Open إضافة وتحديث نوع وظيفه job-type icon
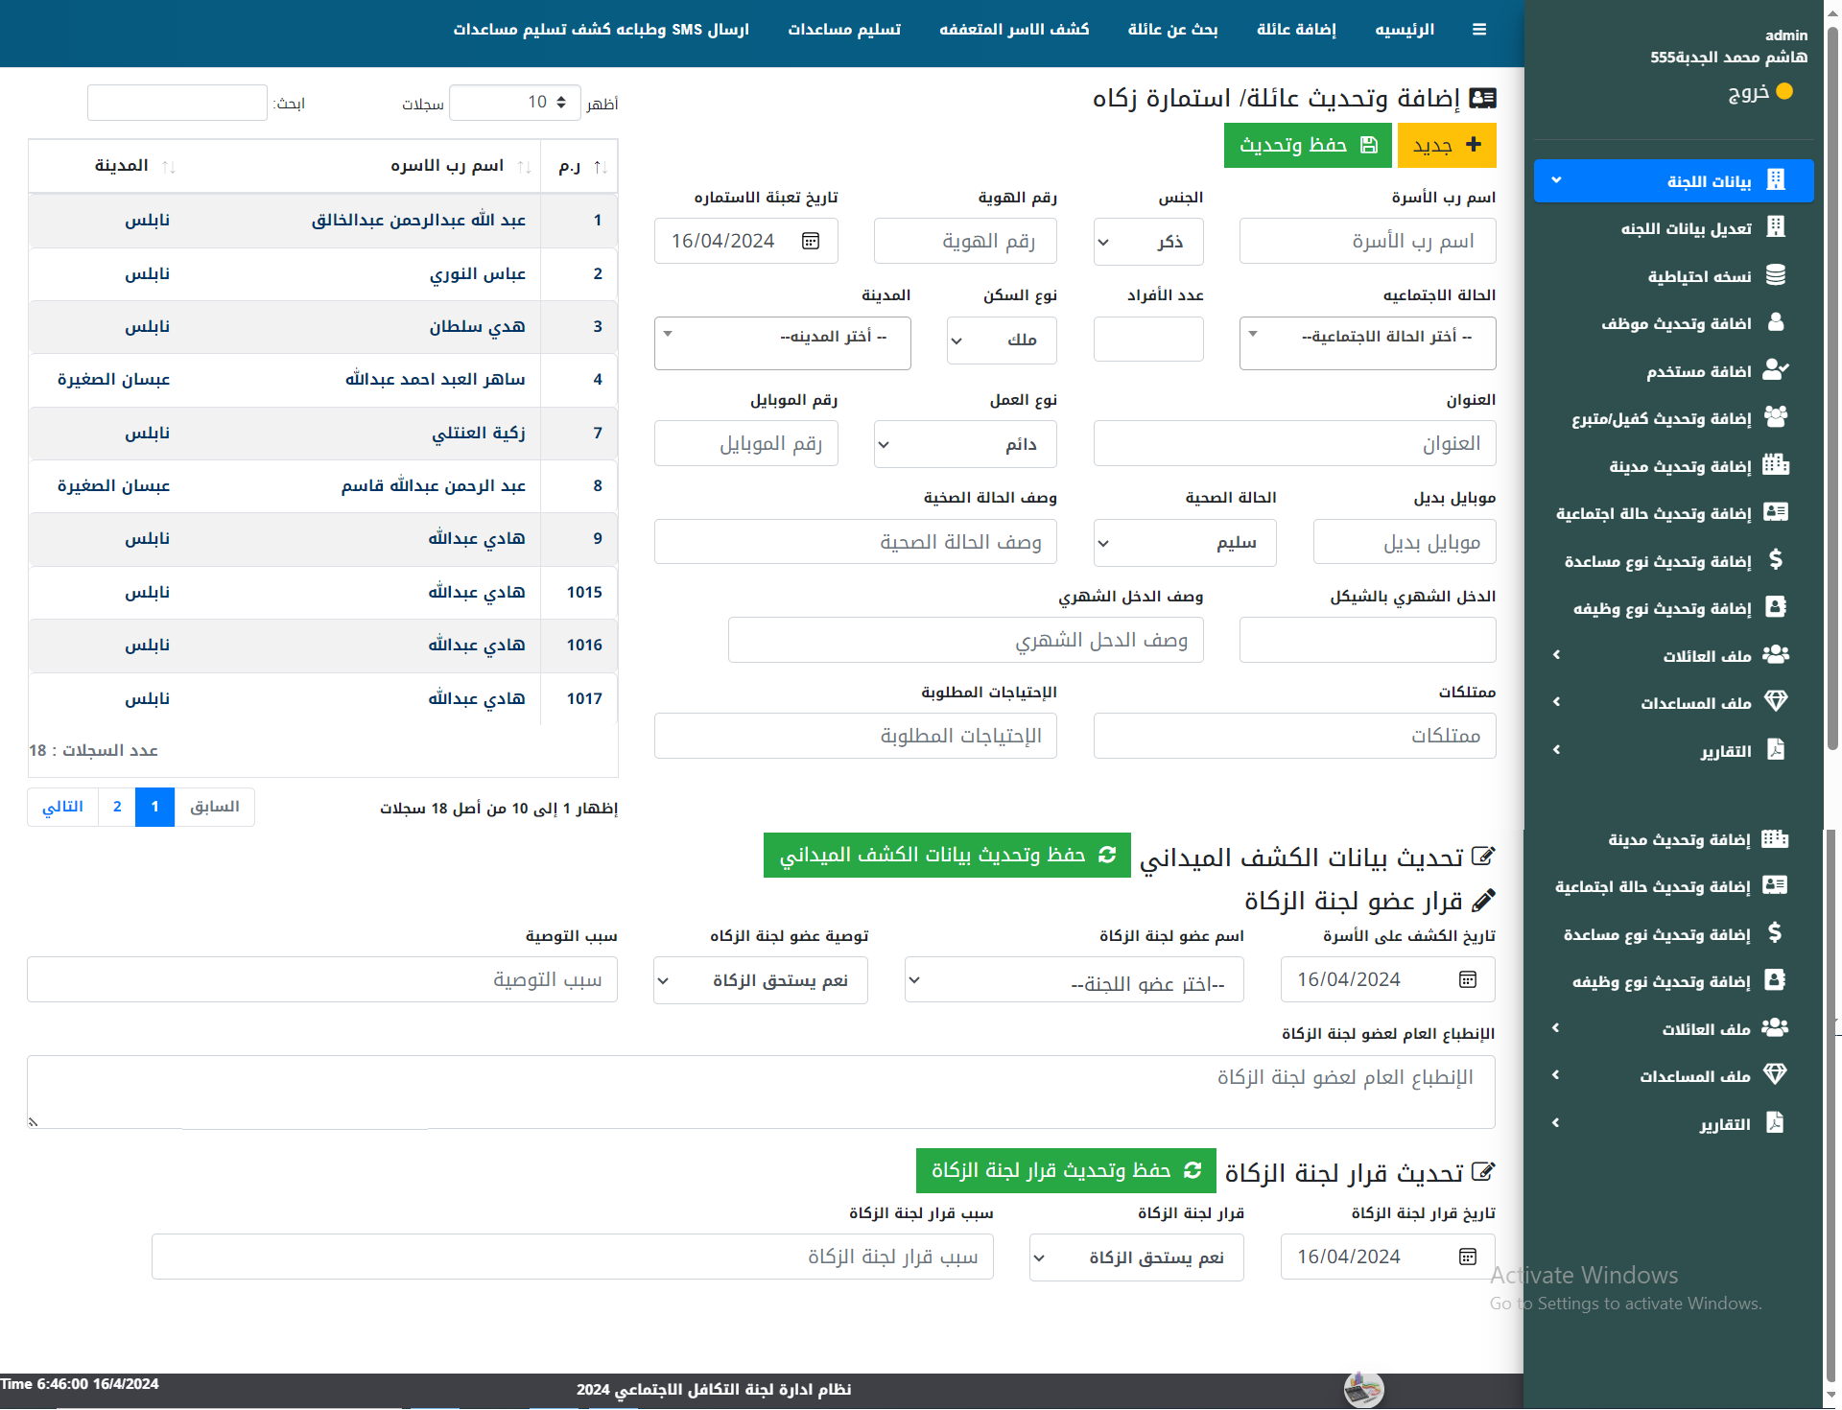 click(1777, 607)
